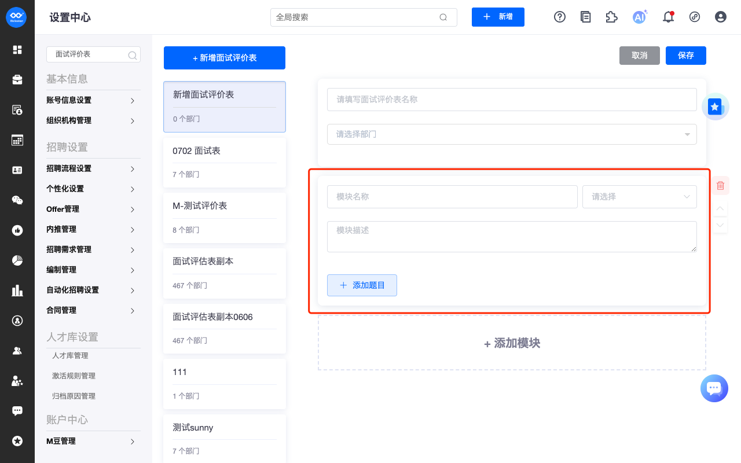This screenshot has height=463, width=741.
Task: Click the floating blue star bookmark icon
Action: pos(716,106)
